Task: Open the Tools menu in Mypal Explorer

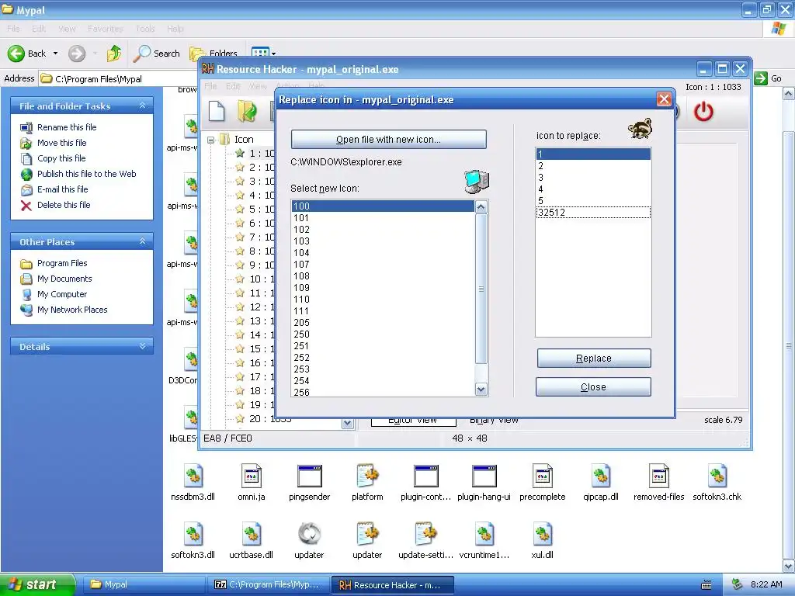Action: click(145, 29)
